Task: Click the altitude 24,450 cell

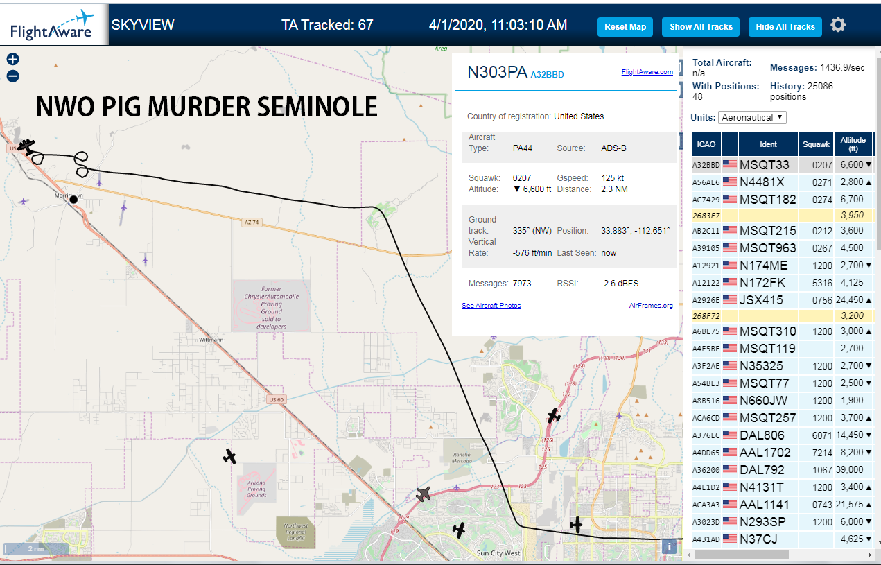Action: 853,300
